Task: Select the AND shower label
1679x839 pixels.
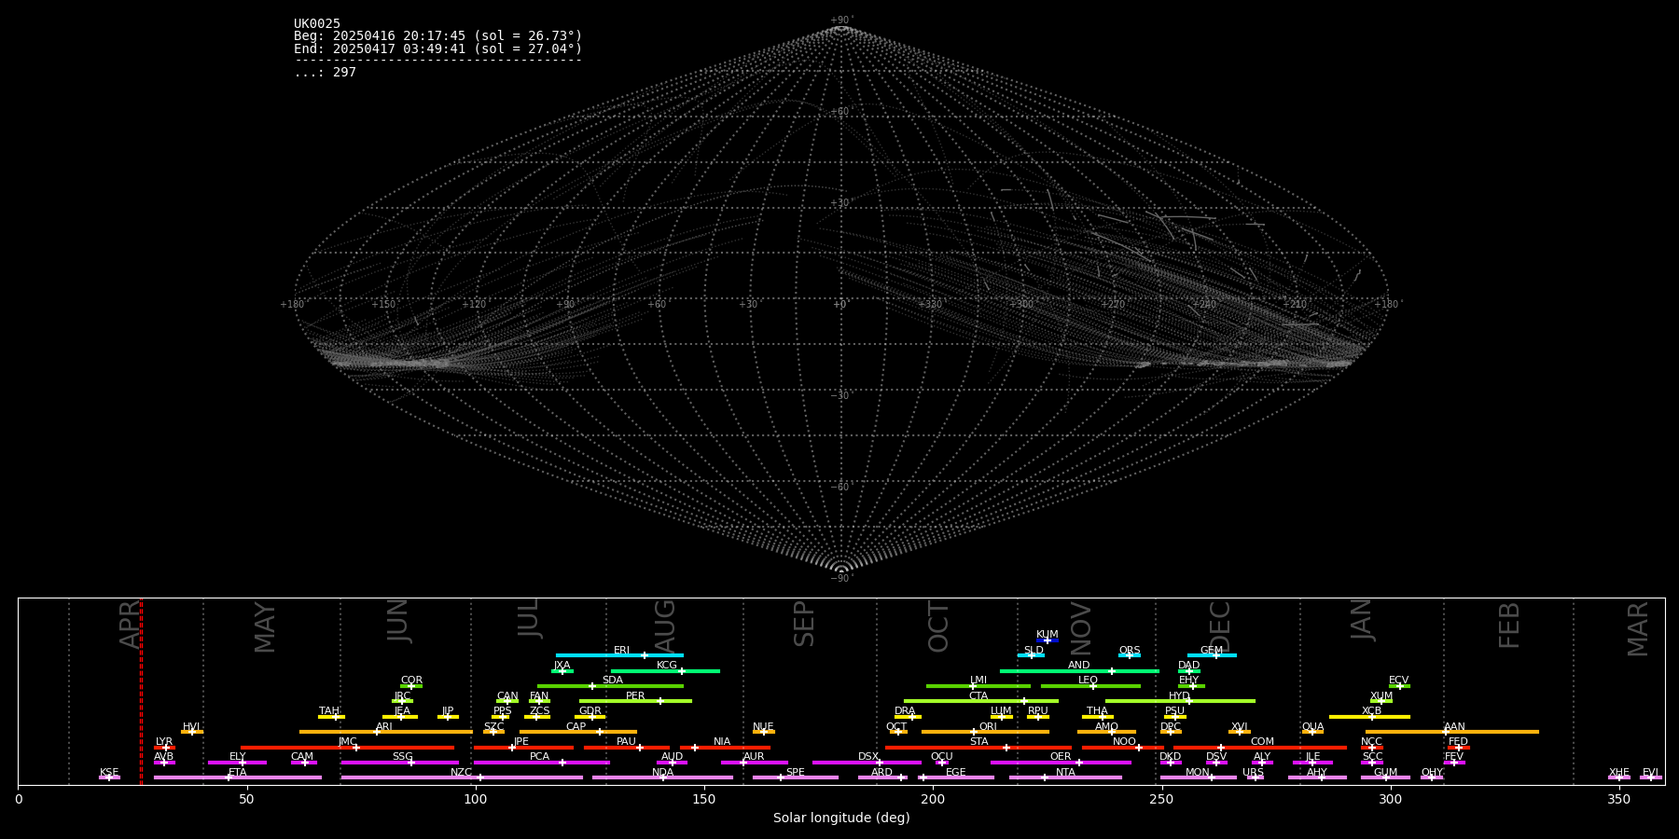Action: click(1079, 666)
